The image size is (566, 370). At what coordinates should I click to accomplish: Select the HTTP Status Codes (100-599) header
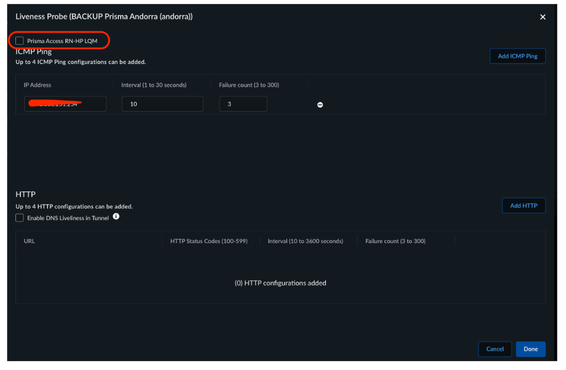pos(209,241)
